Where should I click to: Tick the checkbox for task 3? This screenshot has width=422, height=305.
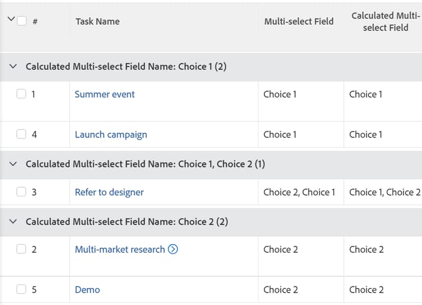[21, 192]
